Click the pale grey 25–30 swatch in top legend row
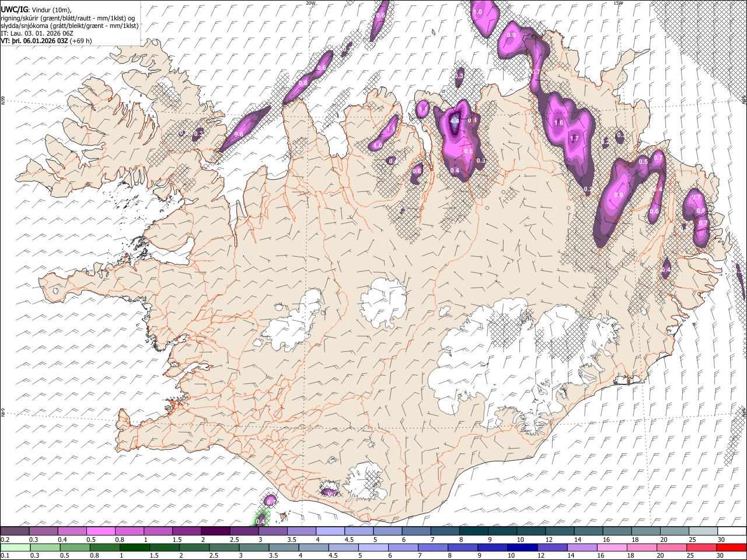747x560 pixels. coord(704,531)
